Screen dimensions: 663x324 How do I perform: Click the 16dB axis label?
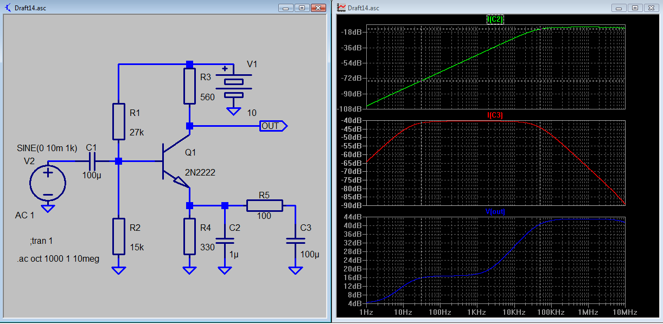pyautogui.click(x=353, y=277)
